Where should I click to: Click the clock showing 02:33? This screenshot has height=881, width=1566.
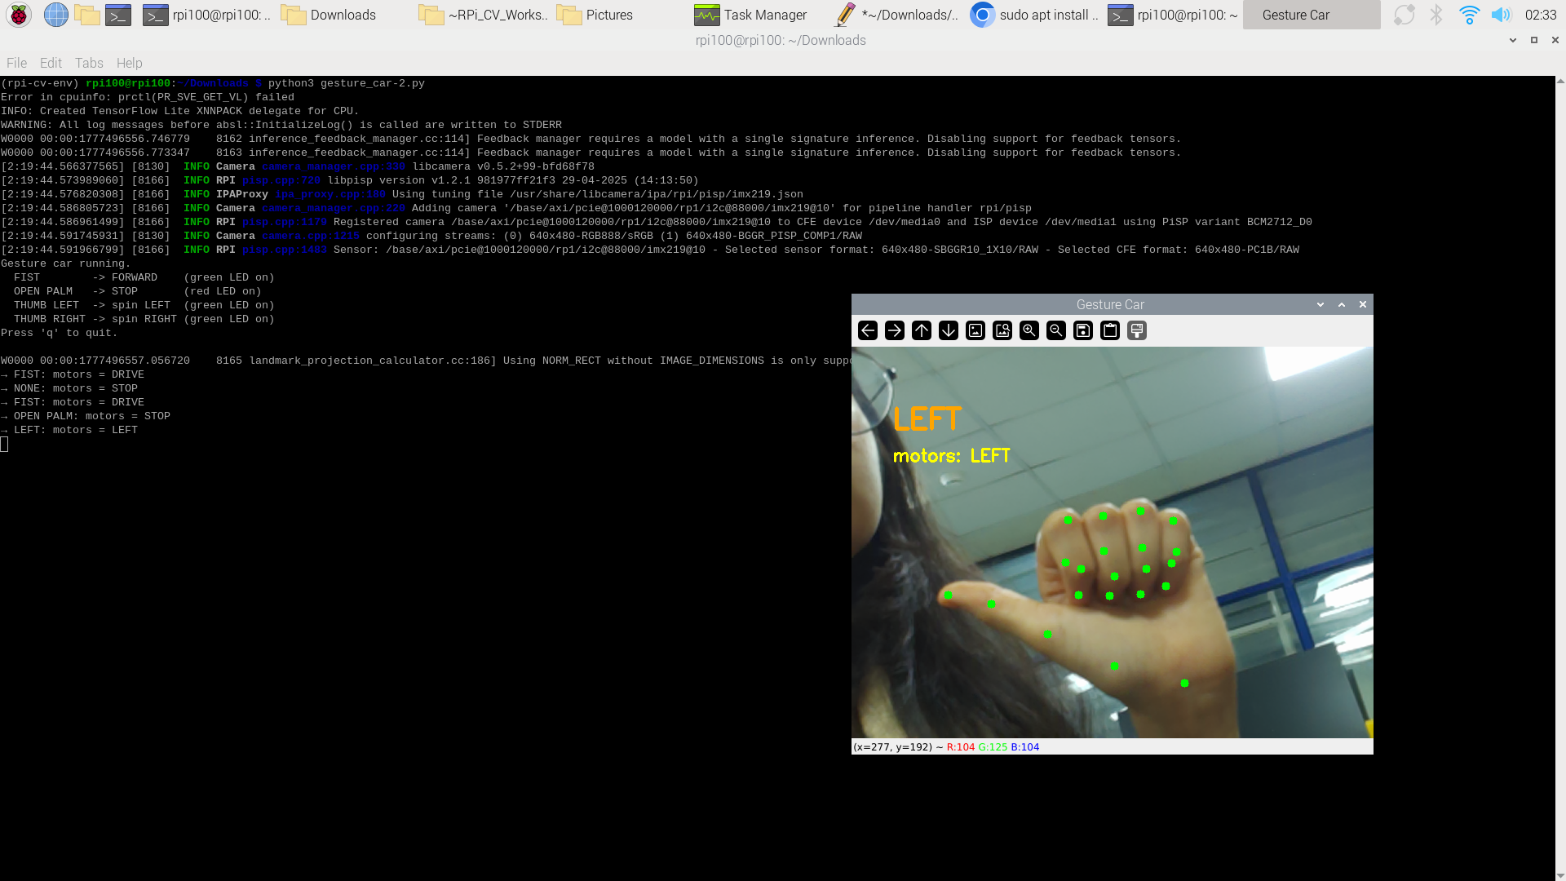click(x=1541, y=15)
